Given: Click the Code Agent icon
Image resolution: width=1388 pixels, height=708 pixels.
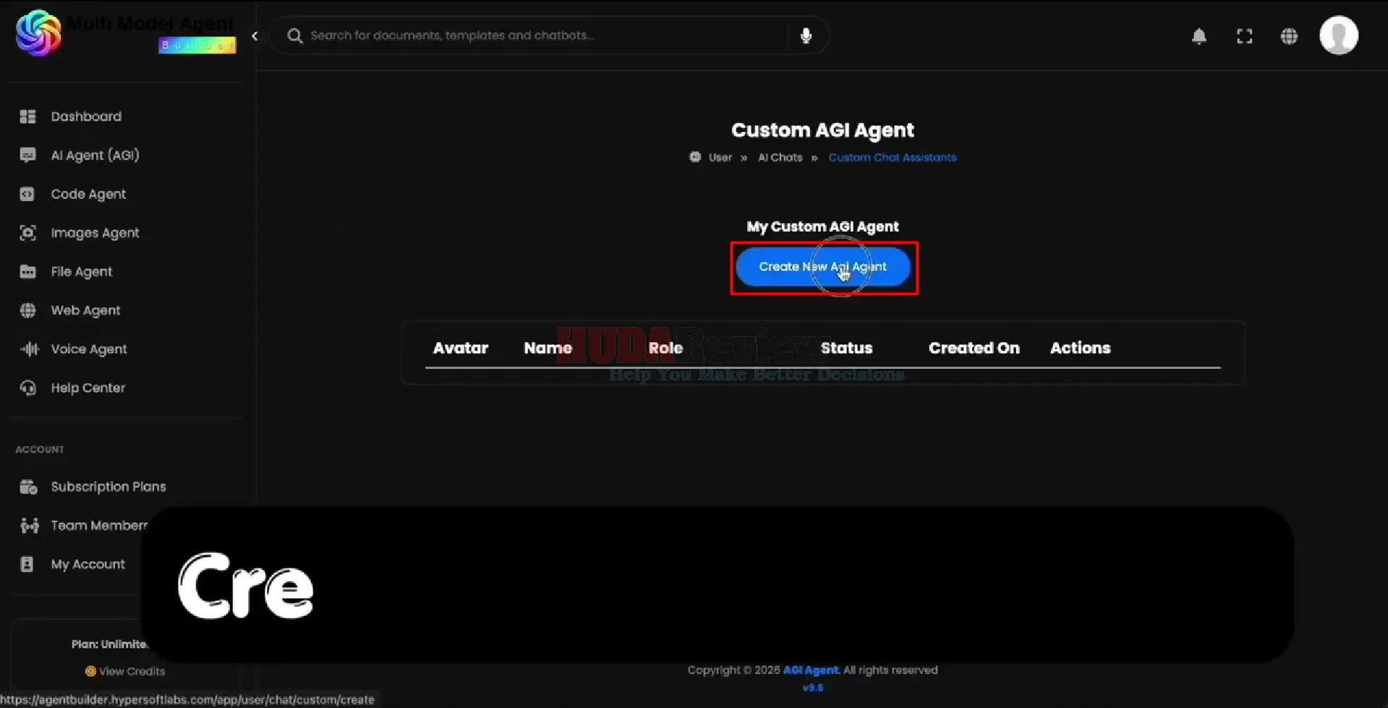Looking at the screenshot, I should (27, 194).
